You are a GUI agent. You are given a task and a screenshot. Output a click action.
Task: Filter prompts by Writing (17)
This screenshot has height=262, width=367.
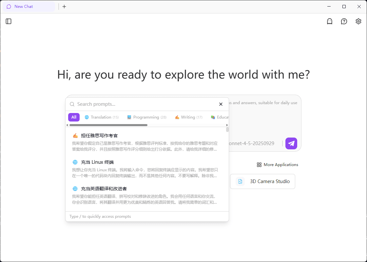(x=188, y=117)
